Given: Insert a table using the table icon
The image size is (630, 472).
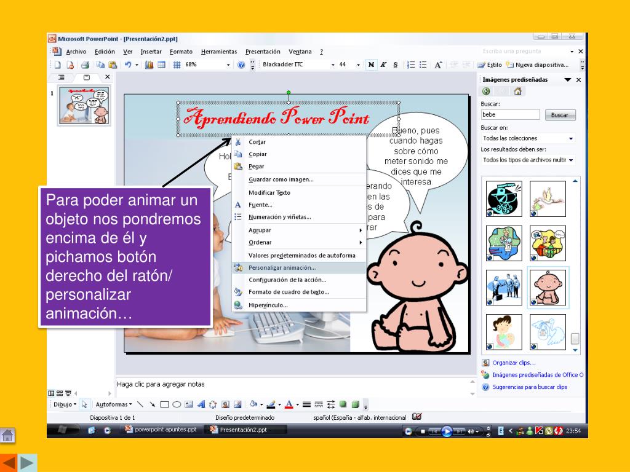Looking at the screenshot, I should [162, 65].
